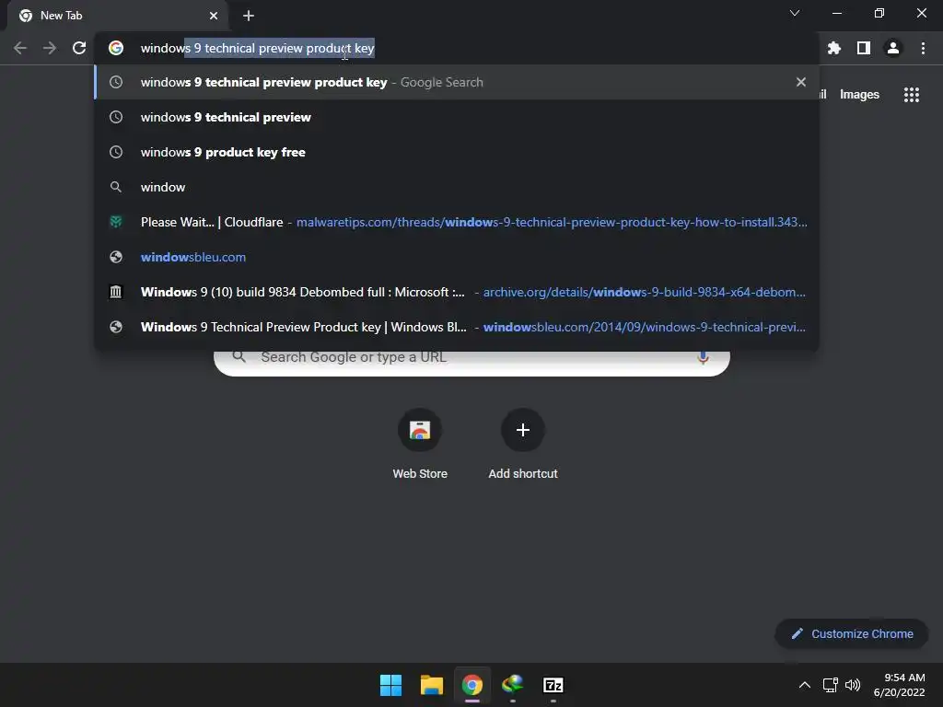Viewport: 943px width, 707px height.
Task: Select the 'window' search suggestion
Action: 457,187
